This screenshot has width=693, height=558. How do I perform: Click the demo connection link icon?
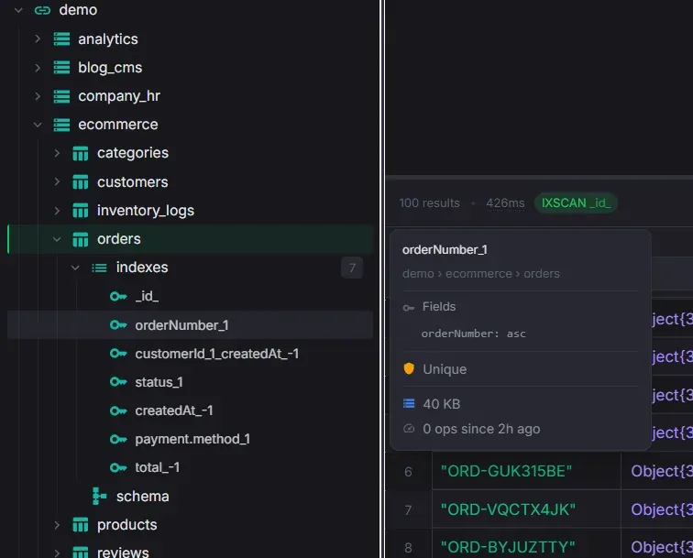pos(42,10)
